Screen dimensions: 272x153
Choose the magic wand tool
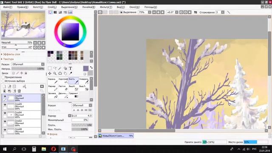click(x=60, y=68)
